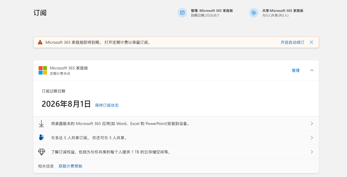The image size is (347, 177).
Task: Click the 到期日期:2026/8/1 text
Action: click(205, 15)
